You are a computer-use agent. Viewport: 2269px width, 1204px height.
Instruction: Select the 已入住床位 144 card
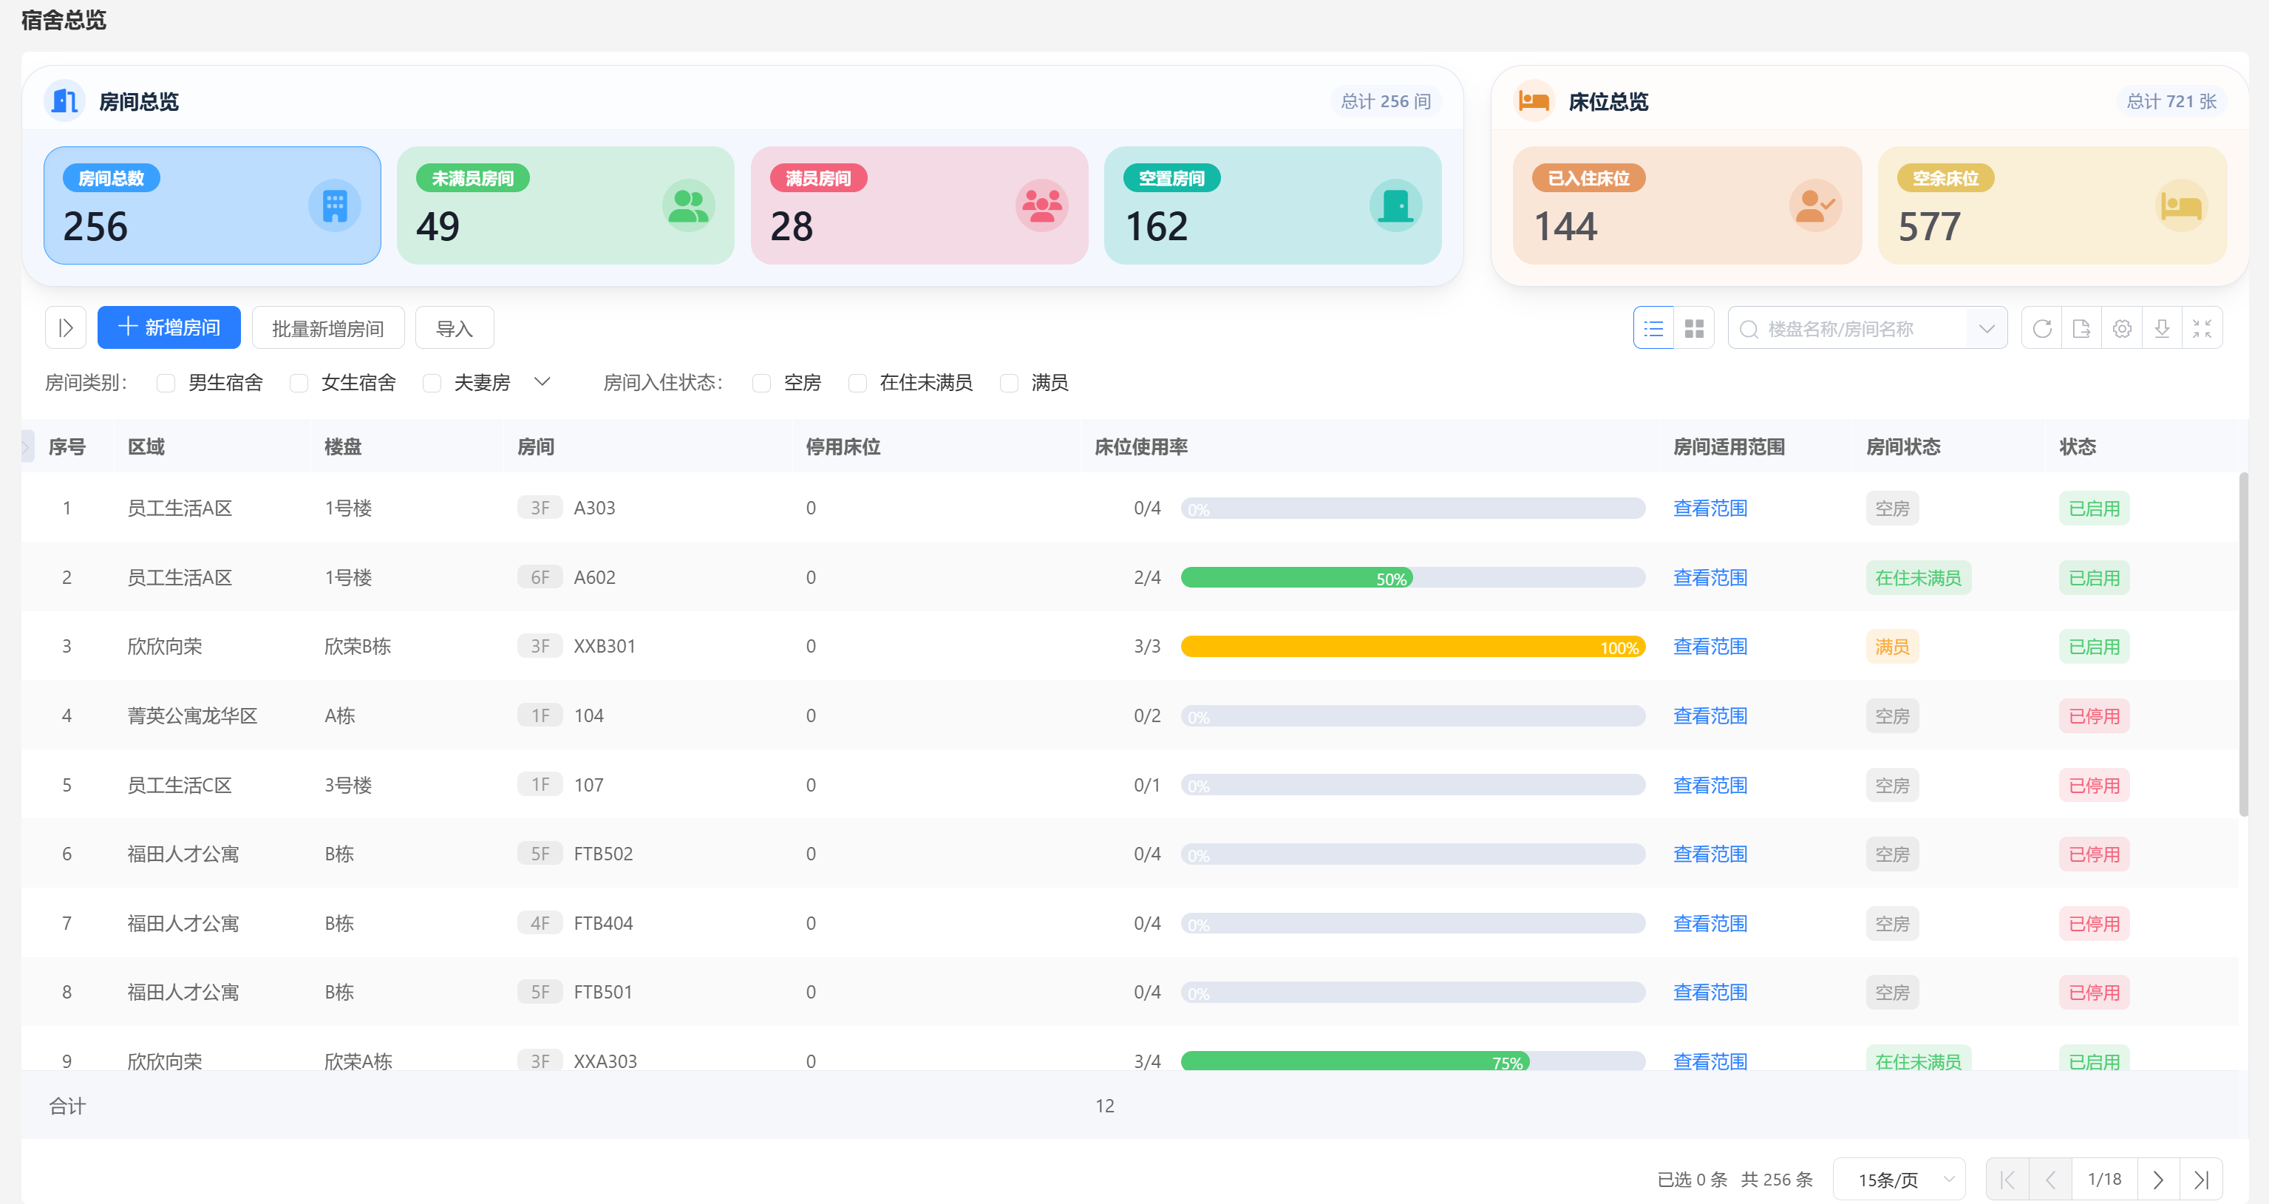point(1687,205)
